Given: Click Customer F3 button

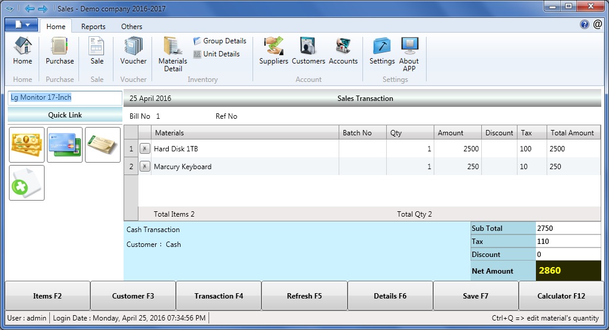Looking at the screenshot, I should [x=133, y=296].
